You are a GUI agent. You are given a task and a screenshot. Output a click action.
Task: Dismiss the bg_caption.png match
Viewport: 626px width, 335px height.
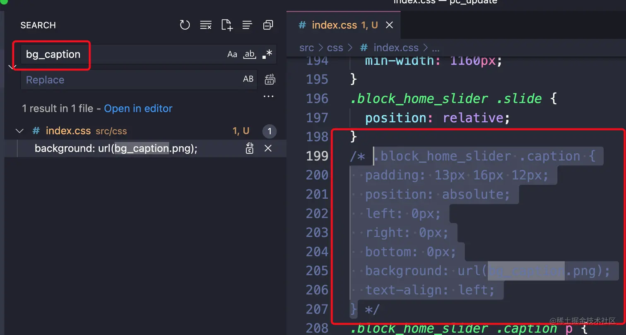click(x=268, y=148)
